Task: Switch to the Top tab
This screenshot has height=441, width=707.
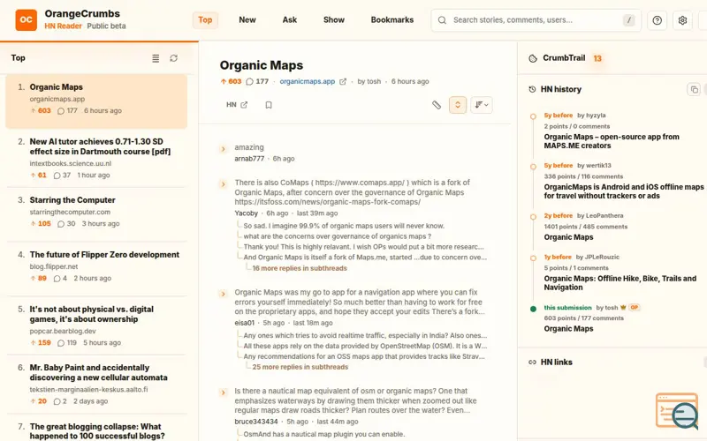Action: pyautogui.click(x=205, y=19)
